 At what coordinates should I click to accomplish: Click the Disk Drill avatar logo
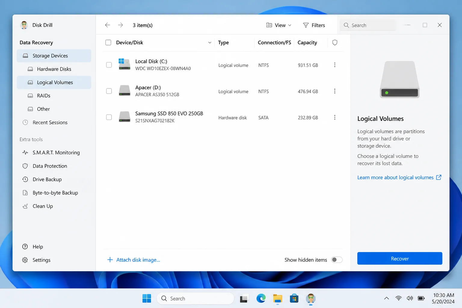pyautogui.click(x=24, y=25)
